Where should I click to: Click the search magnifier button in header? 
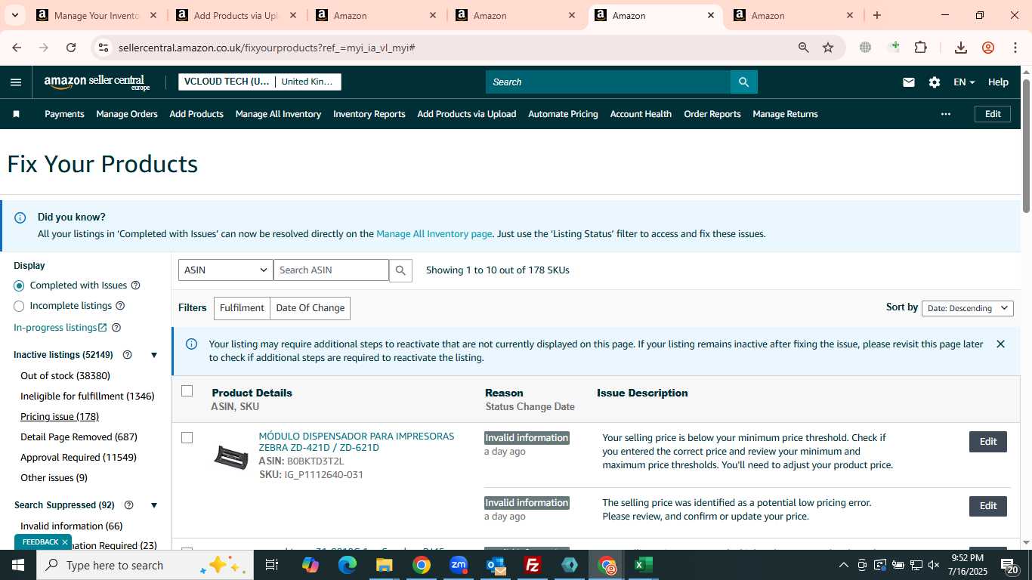pyautogui.click(x=743, y=82)
